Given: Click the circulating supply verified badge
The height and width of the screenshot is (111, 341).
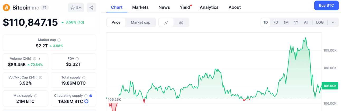Looking at the screenshot, I should pos(91,96).
